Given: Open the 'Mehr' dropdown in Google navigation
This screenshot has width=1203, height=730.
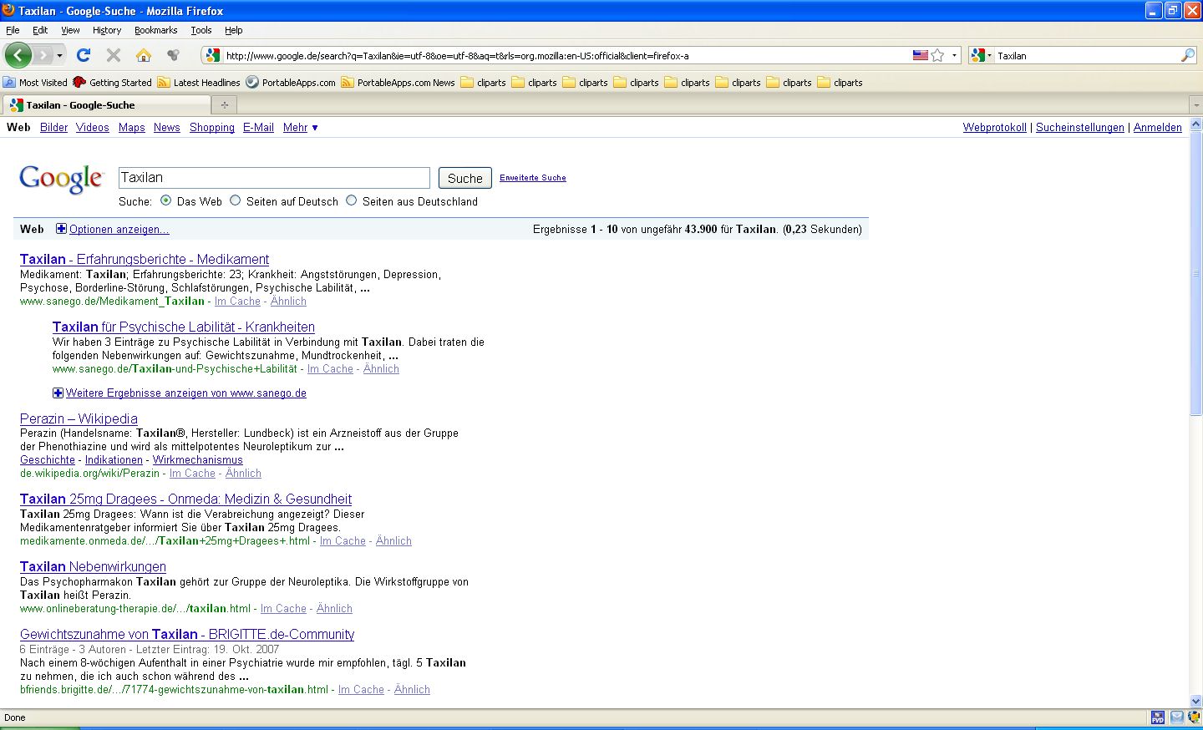Looking at the screenshot, I should pyautogui.click(x=300, y=128).
